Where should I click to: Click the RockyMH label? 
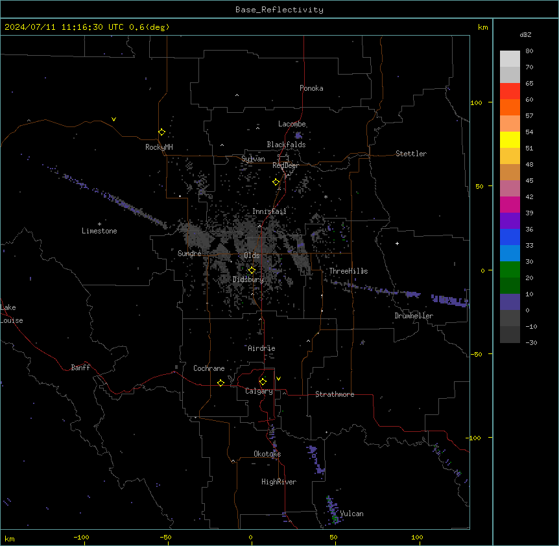click(159, 147)
